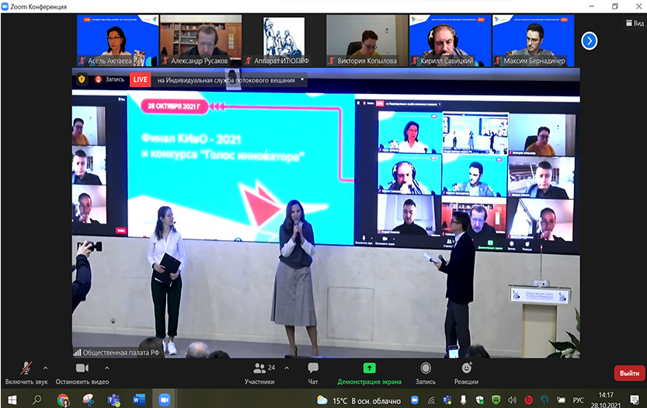
Task: Open the live stream service dropdown
Action: tap(302, 78)
